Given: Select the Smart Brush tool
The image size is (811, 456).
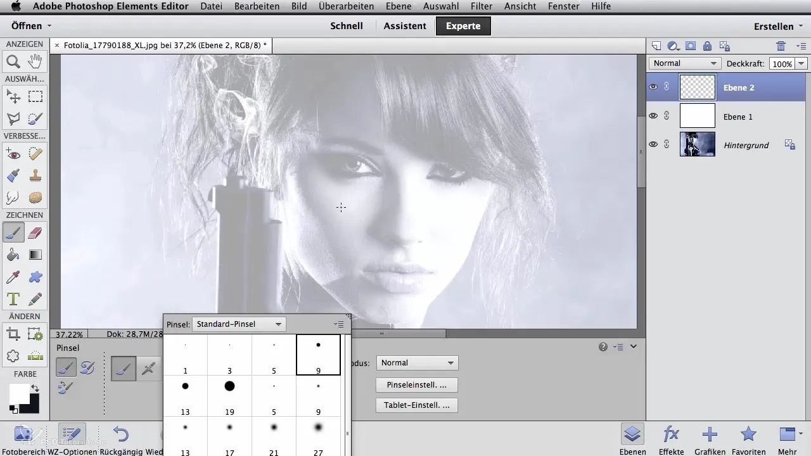Looking at the screenshot, I should [13, 175].
